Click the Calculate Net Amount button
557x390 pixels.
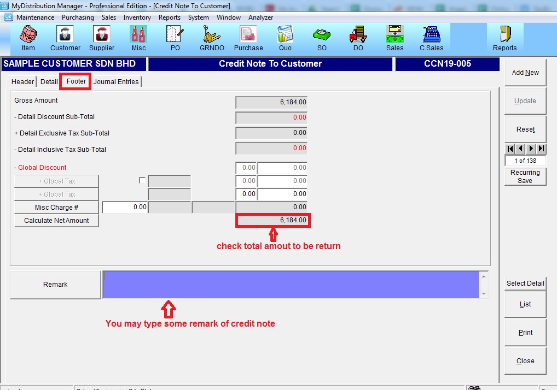[x=56, y=221]
